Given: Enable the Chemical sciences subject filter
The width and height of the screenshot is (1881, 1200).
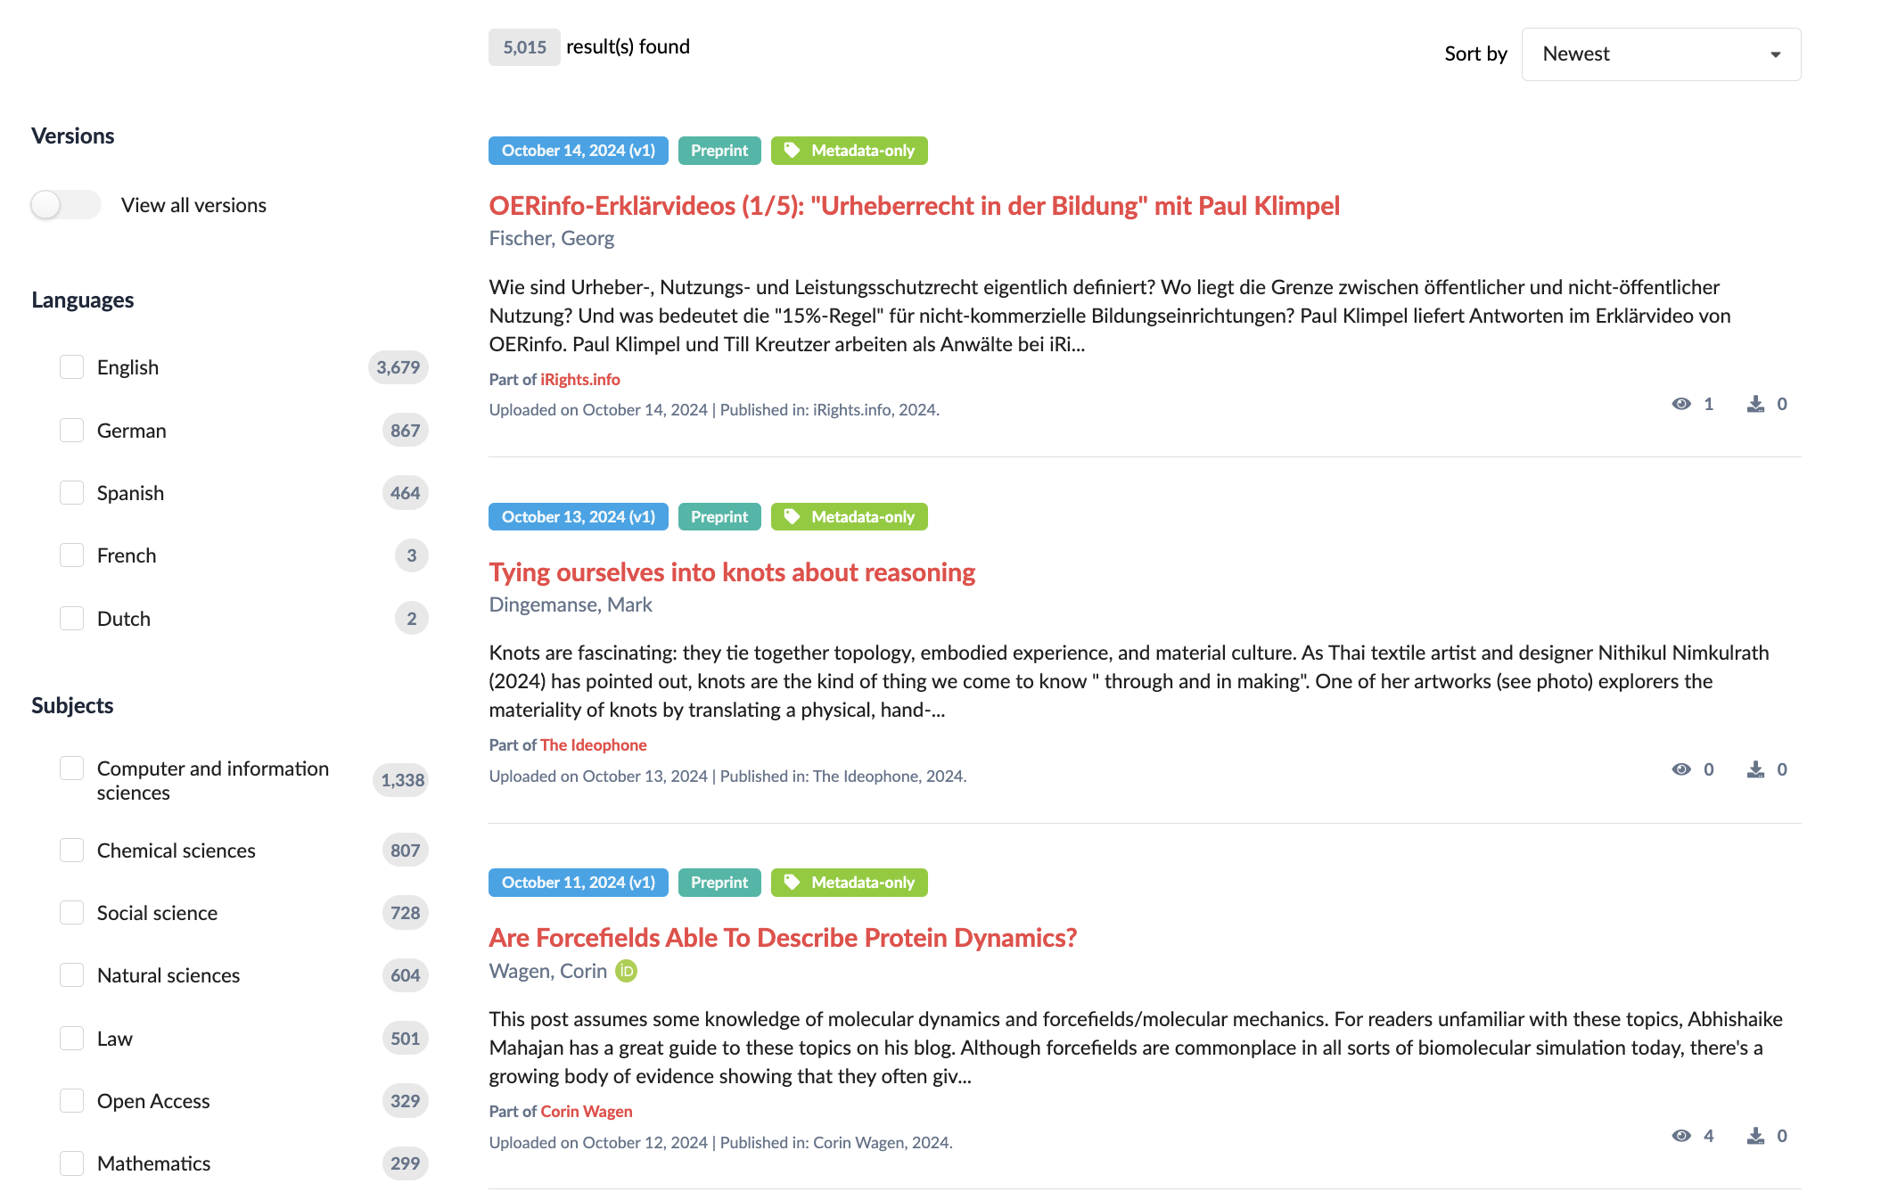Looking at the screenshot, I should pyautogui.click(x=72, y=851).
